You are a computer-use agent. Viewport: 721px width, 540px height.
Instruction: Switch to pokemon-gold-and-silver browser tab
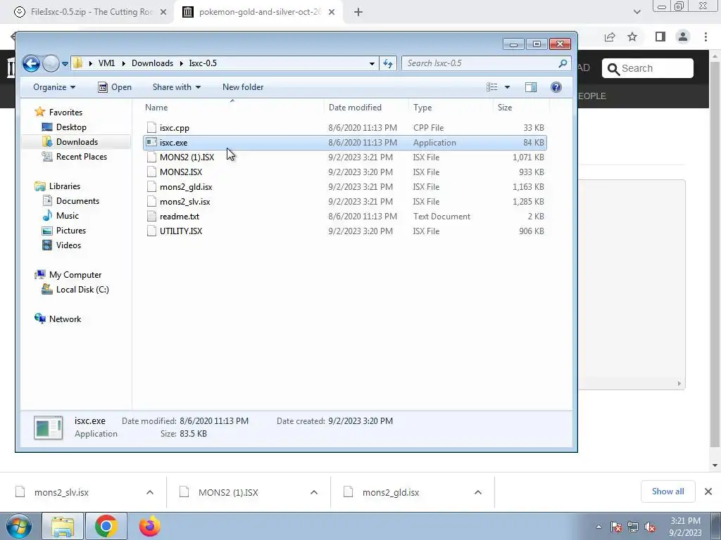(259, 12)
